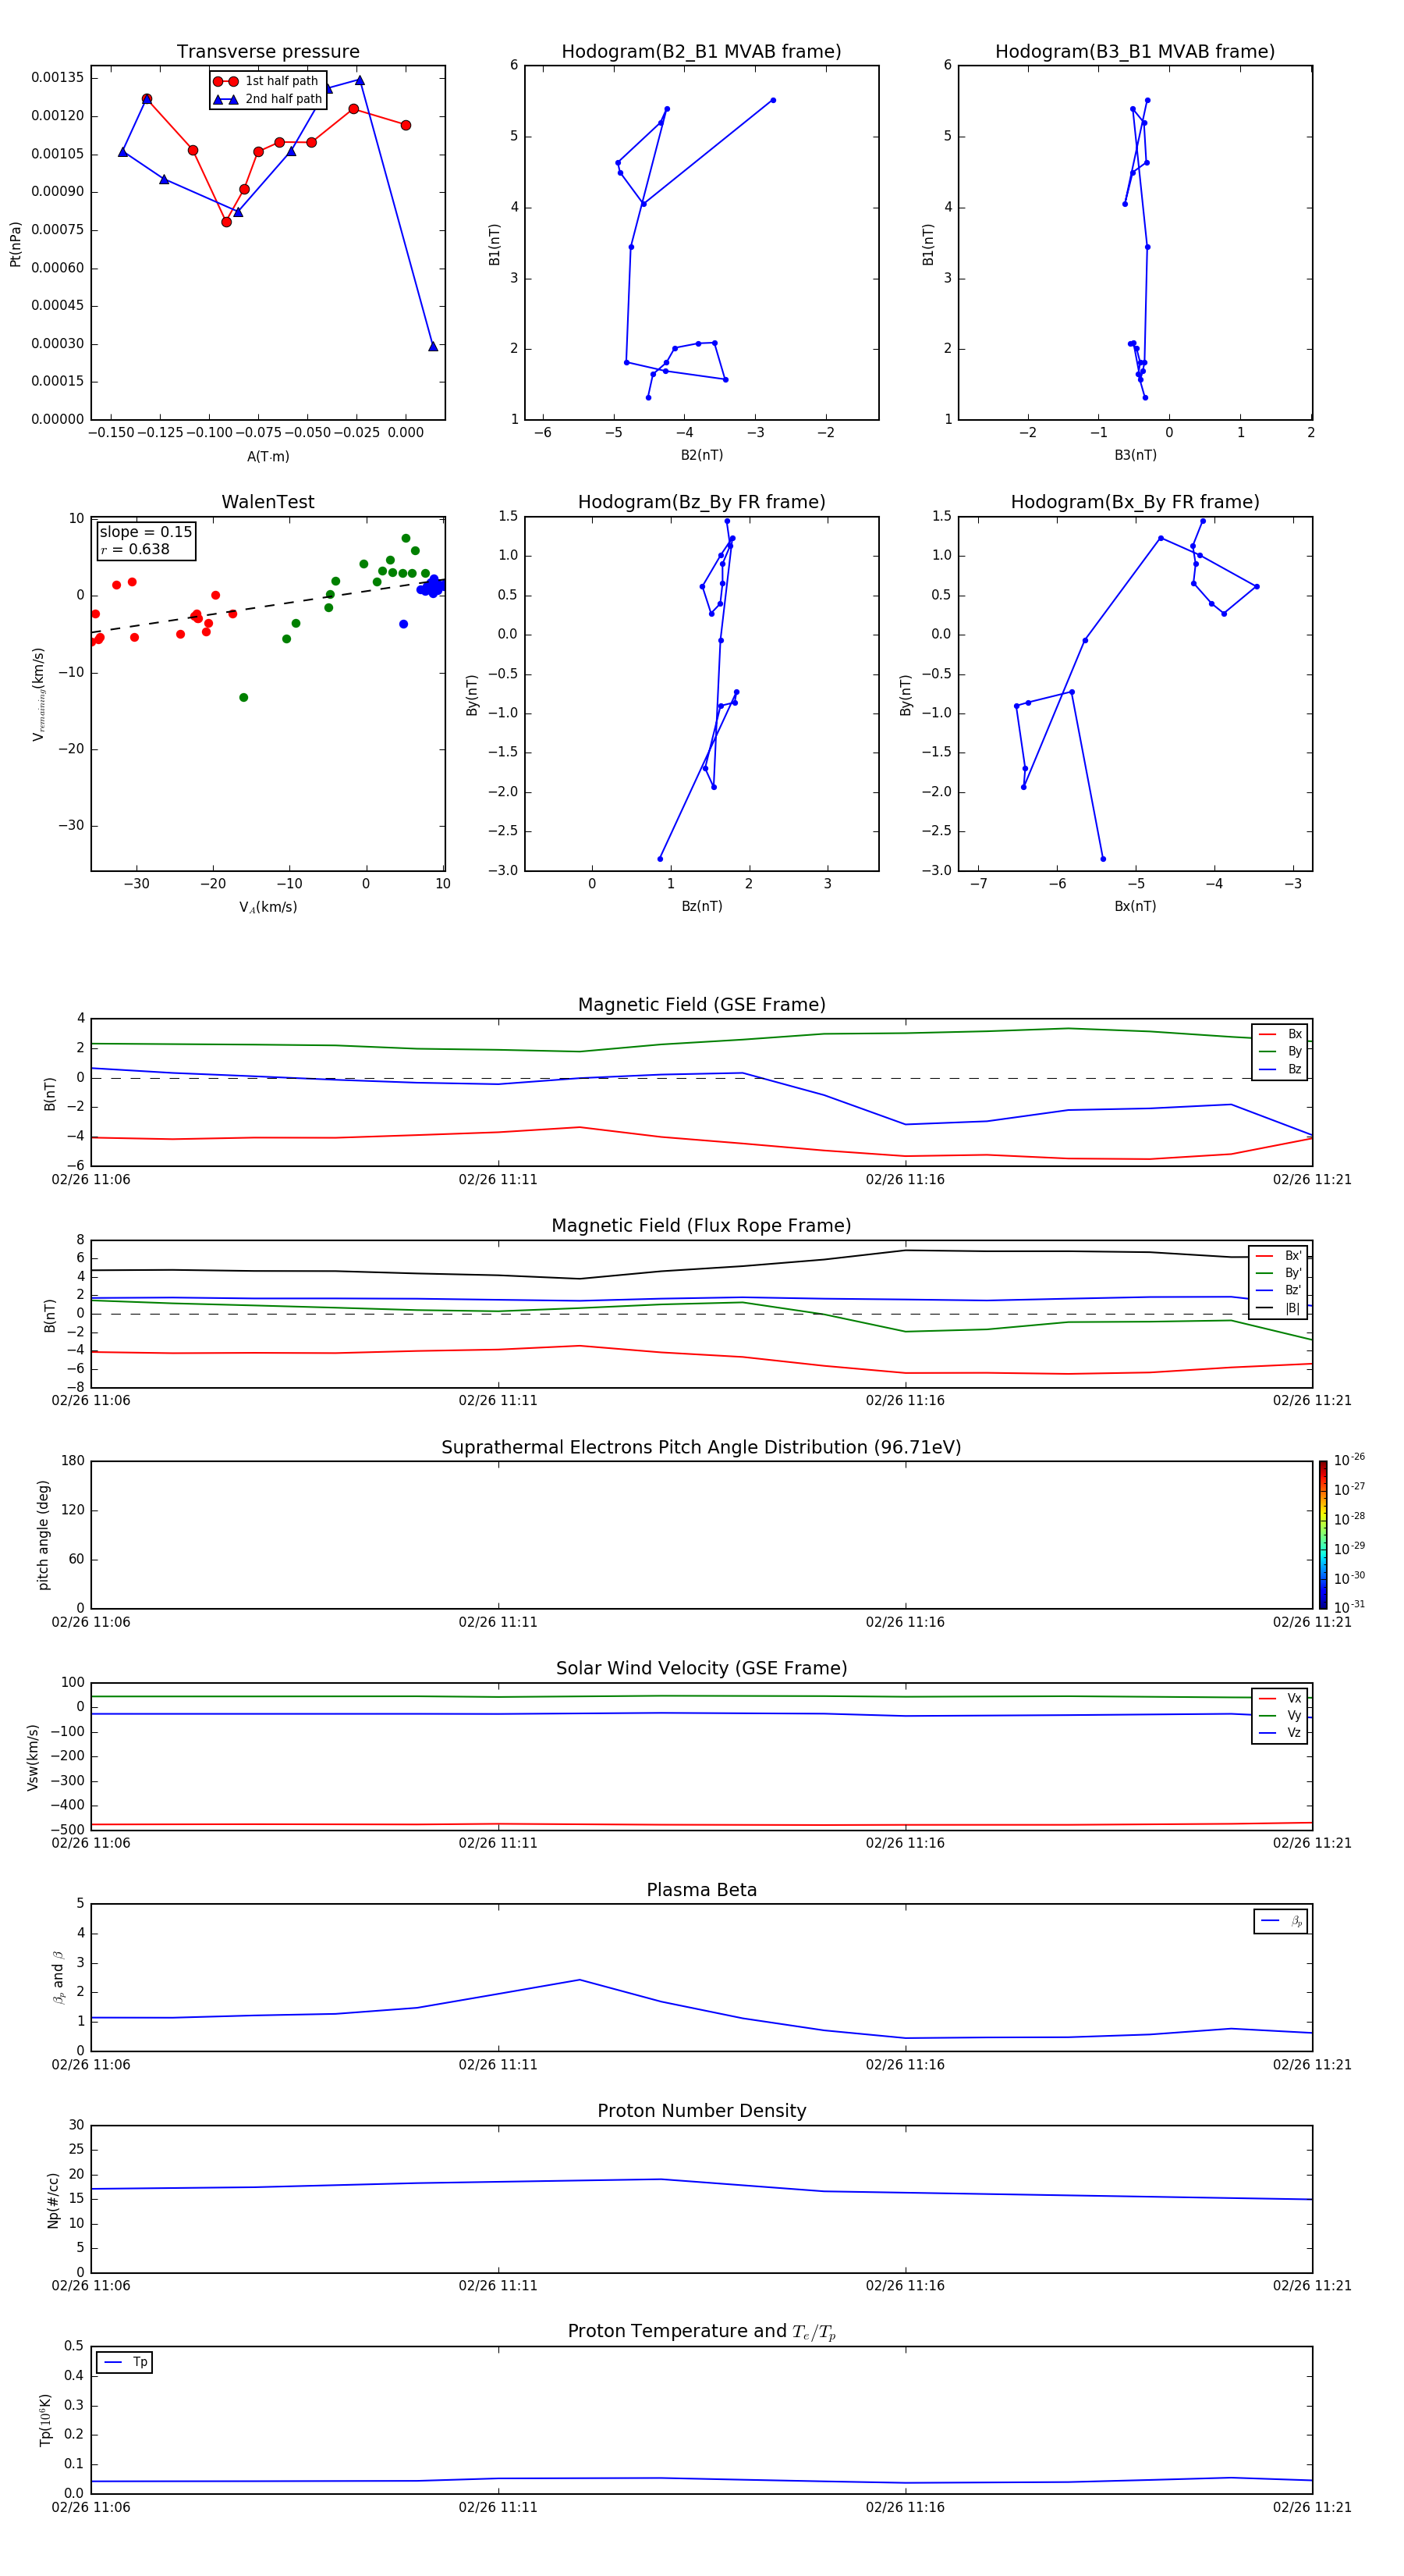Click the 'Pt(nPa)' y-axis label

pyautogui.click(x=15, y=244)
